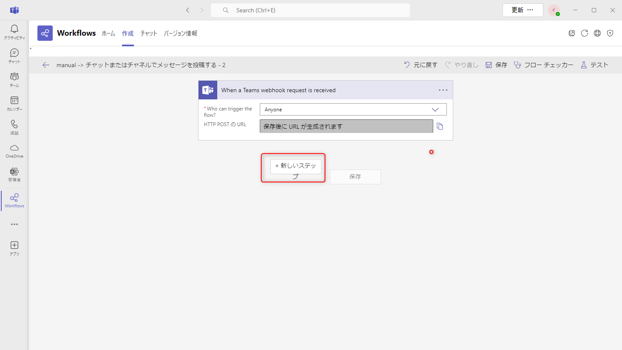Go forward with the history forward arrow

point(202,10)
